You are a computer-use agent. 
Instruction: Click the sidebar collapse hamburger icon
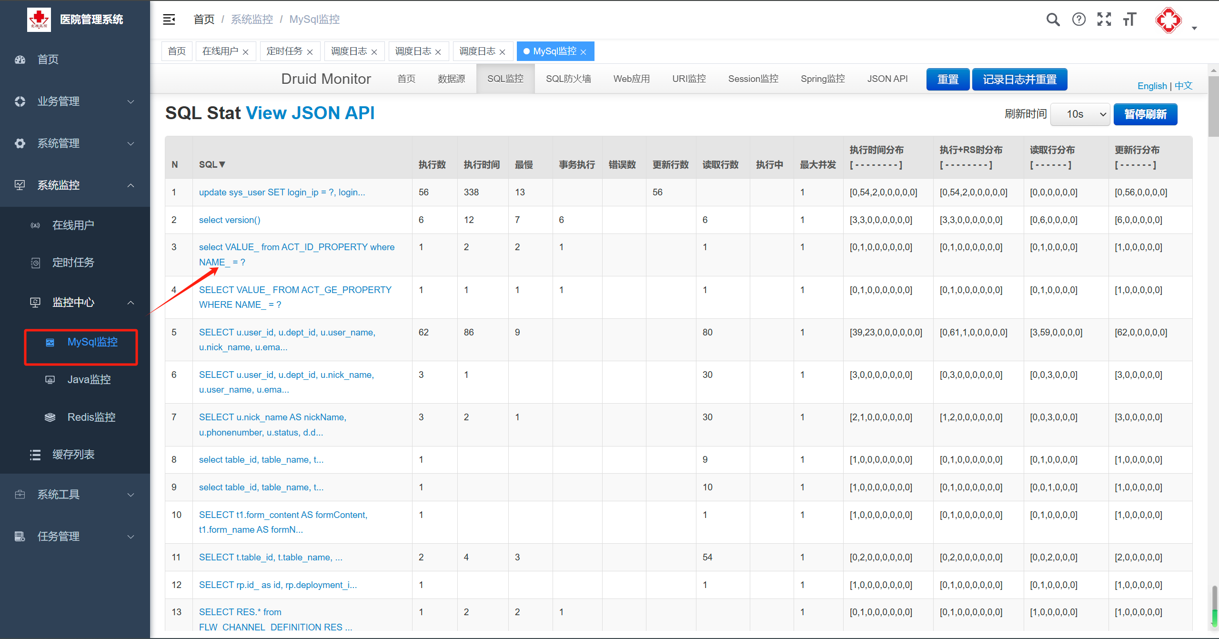[169, 20]
